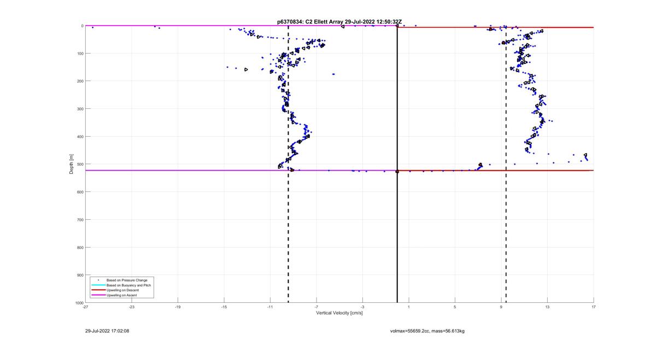Click y-axis tick label '100'
656x340 pixels.
pos(79,54)
